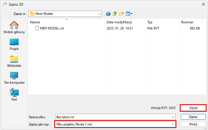Open the View menu icon

coord(129,14)
